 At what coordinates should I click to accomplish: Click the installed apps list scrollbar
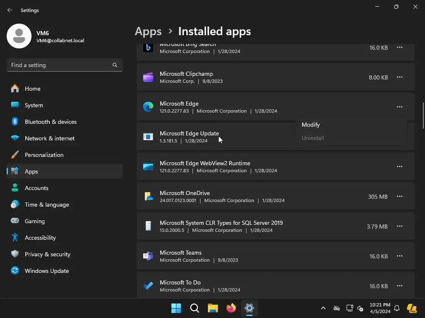click(423, 116)
